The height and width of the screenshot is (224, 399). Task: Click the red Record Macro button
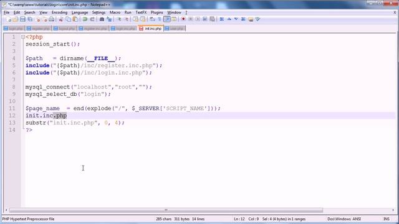(183, 19)
